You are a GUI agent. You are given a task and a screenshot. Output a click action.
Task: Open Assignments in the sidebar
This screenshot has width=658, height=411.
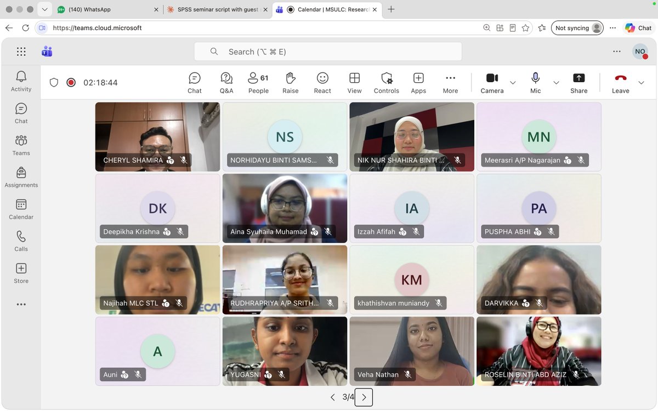tap(21, 177)
